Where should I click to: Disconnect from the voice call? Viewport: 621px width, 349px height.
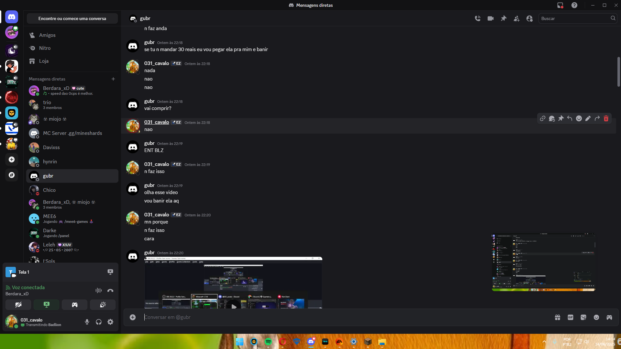pyautogui.click(x=110, y=290)
